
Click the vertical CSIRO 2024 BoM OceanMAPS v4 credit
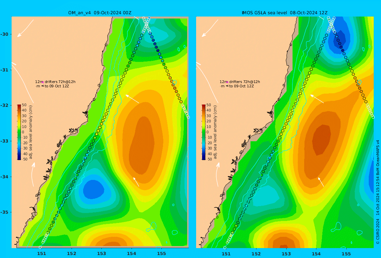click(378, 192)
